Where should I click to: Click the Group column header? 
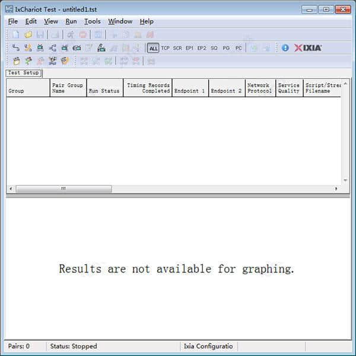click(x=28, y=88)
